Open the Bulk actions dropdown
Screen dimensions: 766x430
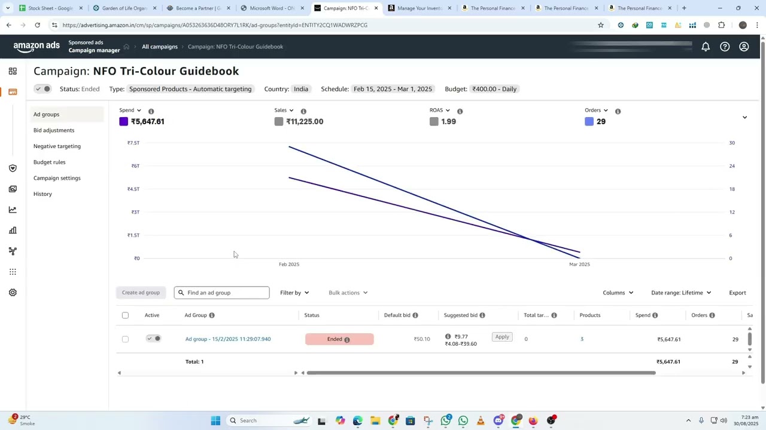[348, 293]
